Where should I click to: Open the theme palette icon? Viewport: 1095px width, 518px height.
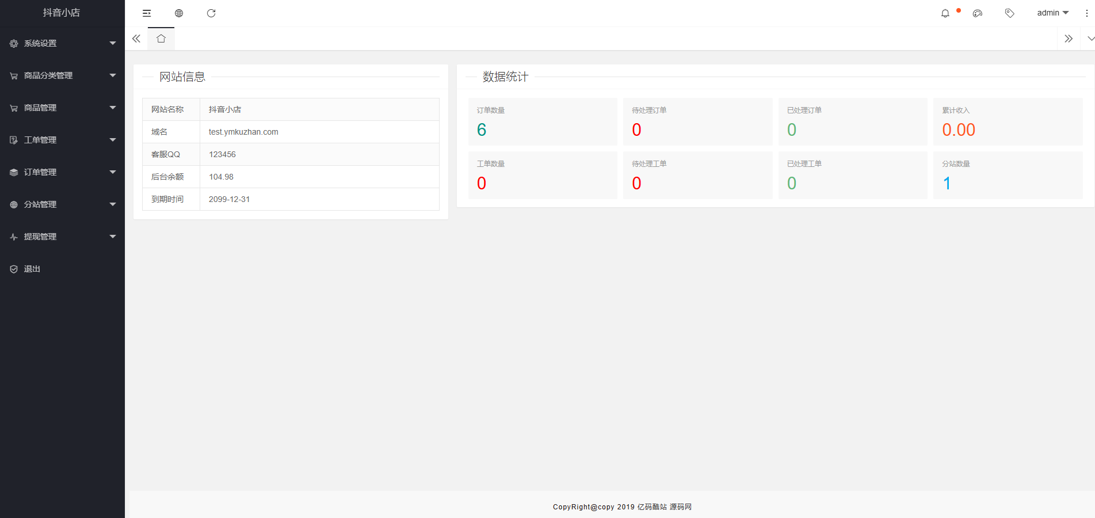pyautogui.click(x=977, y=13)
